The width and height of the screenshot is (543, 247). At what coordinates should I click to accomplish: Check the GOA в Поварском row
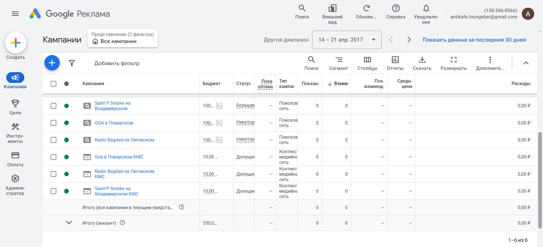(53, 123)
